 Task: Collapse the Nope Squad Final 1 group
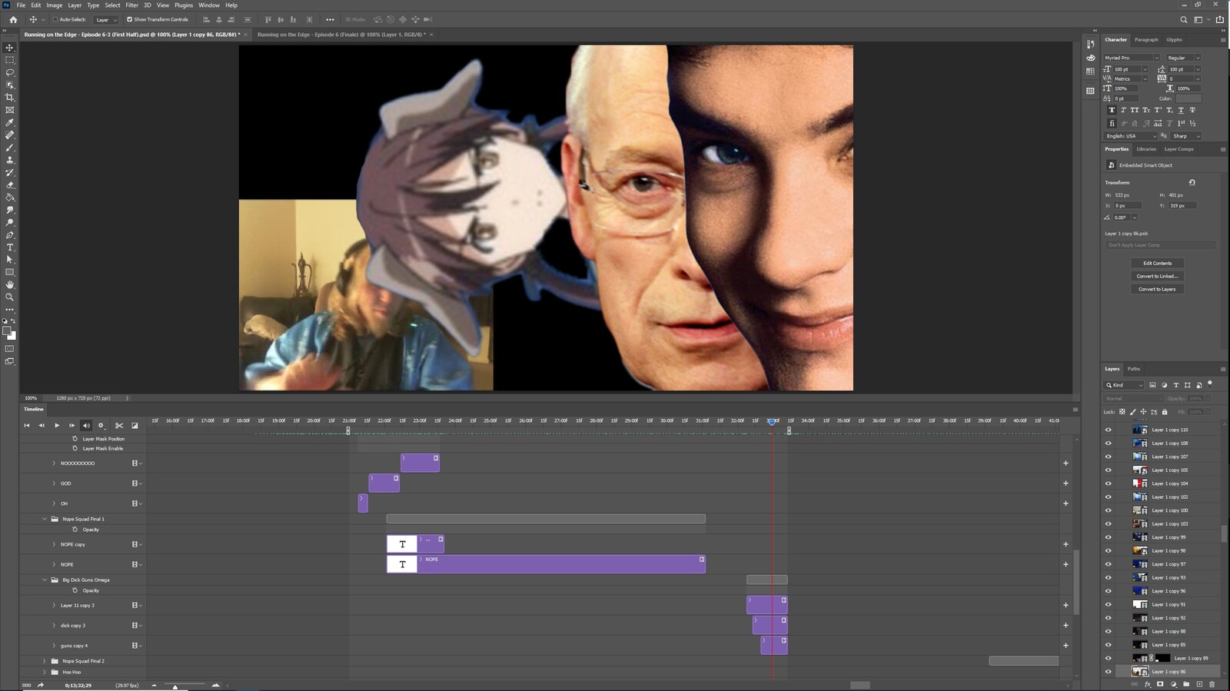tap(45, 519)
